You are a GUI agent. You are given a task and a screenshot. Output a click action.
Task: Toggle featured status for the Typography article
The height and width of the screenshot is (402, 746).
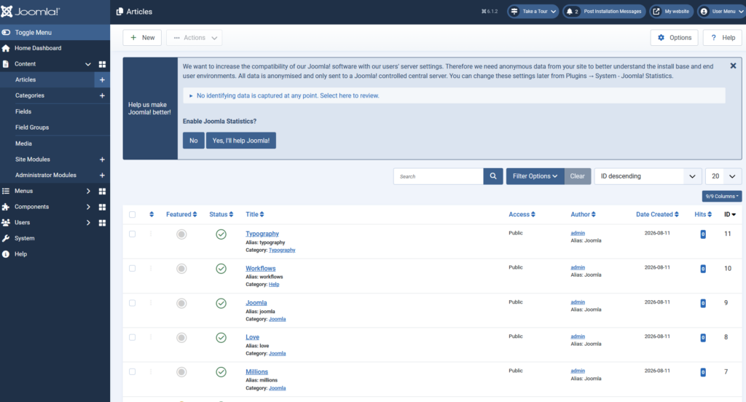point(181,234)
